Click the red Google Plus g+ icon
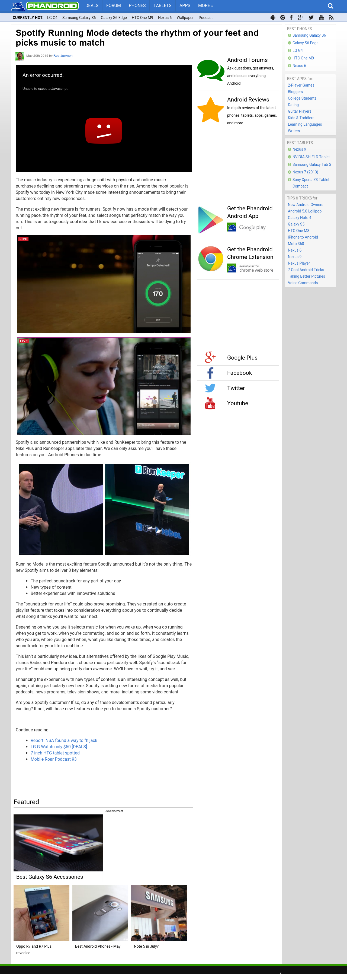Image resolution: width=347 pixels, height=974 pixels. click(210, 357)
